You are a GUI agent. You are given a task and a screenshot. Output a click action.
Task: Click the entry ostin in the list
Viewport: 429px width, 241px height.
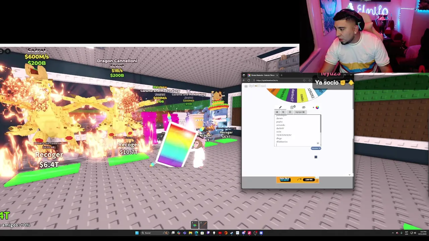click(x=279, y=132)
